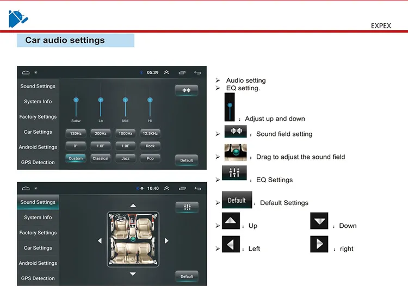Expand double-chevron in top screen status bar
Screen dimensions: 408x298
click(x=166, y=72)
